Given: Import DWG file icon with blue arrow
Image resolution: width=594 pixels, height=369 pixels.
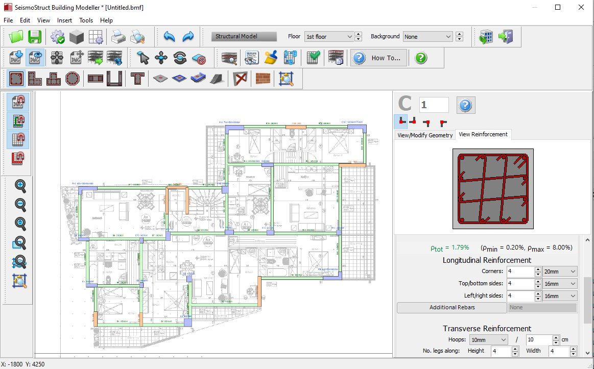Looking at the screenshot, I should [x=16, y=58].
